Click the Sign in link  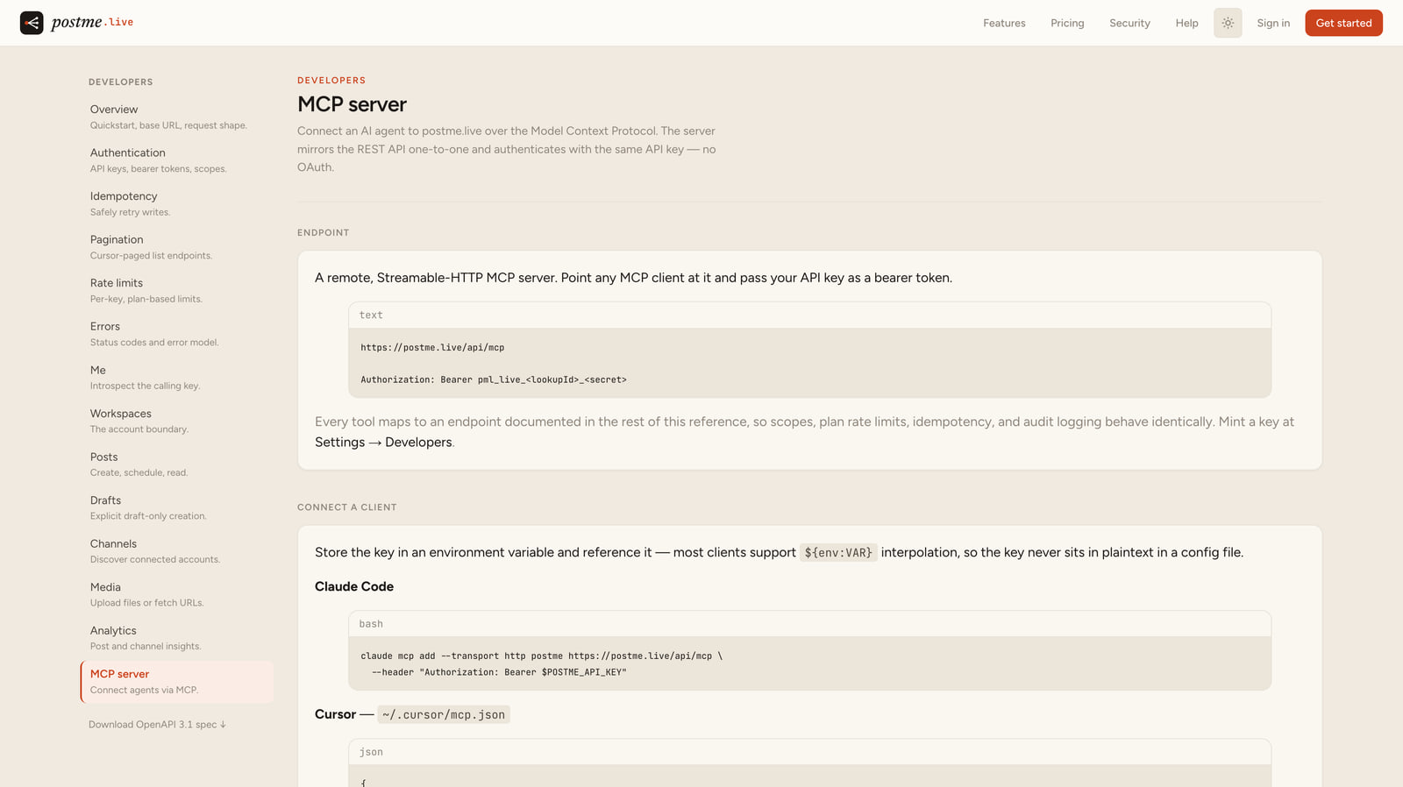pyautogui.click(x=1273, y=23)
